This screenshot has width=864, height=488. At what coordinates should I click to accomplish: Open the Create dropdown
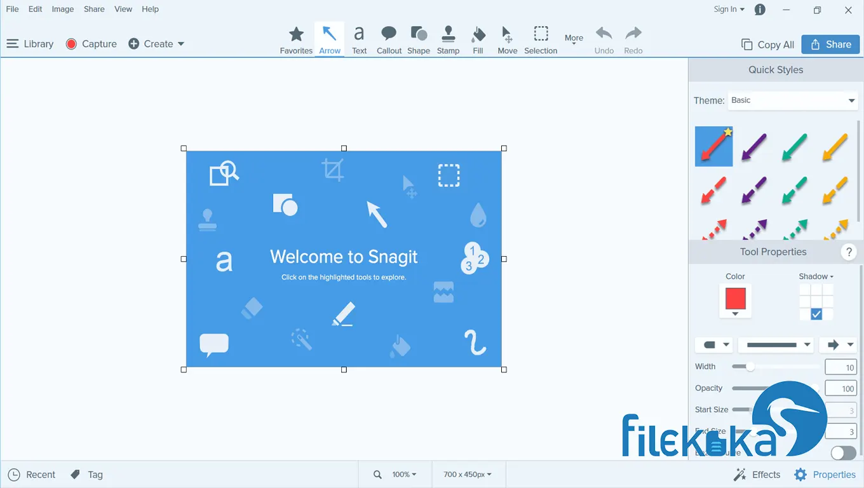[x=156, y=44]
